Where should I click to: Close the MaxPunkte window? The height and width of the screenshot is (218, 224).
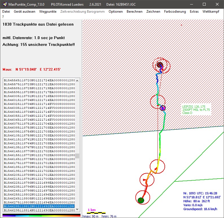pos(217,4)
